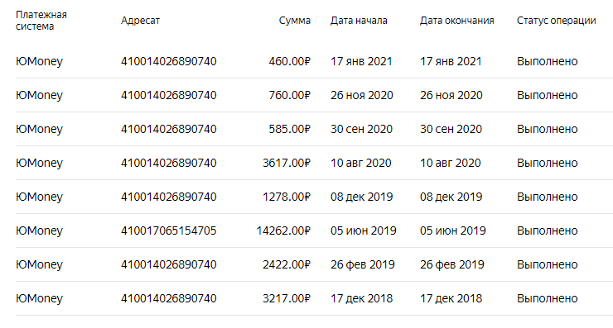Click Выполнено status in 17 дек 2018 row
The image size is (613, 328).
(x=548, y=299)
